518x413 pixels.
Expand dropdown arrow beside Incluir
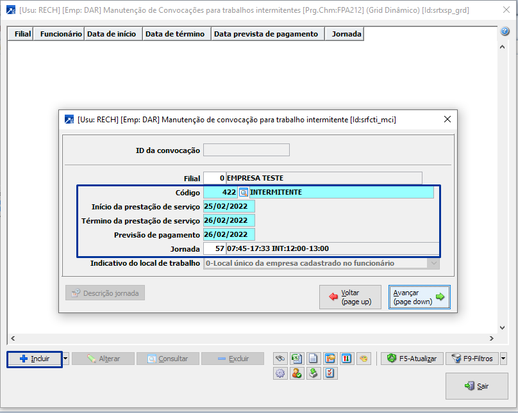click(x=66, y=359)
